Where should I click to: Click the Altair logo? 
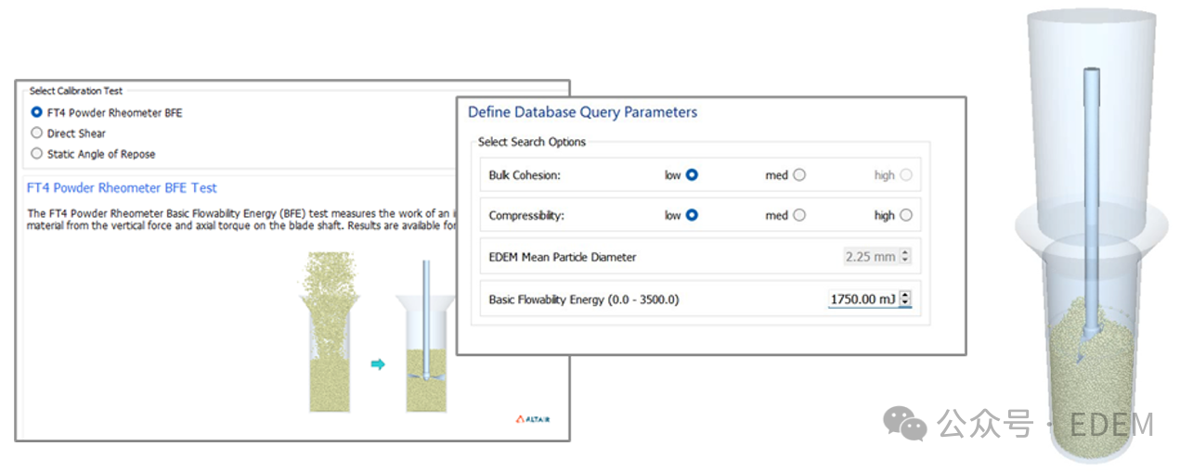click(x=532, y=419)
